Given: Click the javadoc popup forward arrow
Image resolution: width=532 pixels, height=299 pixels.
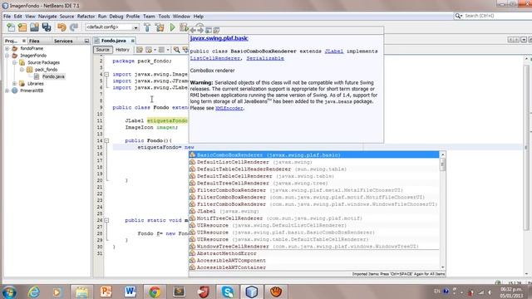Looking at the screenshot, I should click(200, 30).
